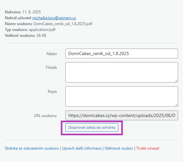The width and height of the screenshot is (183, 162).
Task: Click the Titulek field label
Action: 51,67
